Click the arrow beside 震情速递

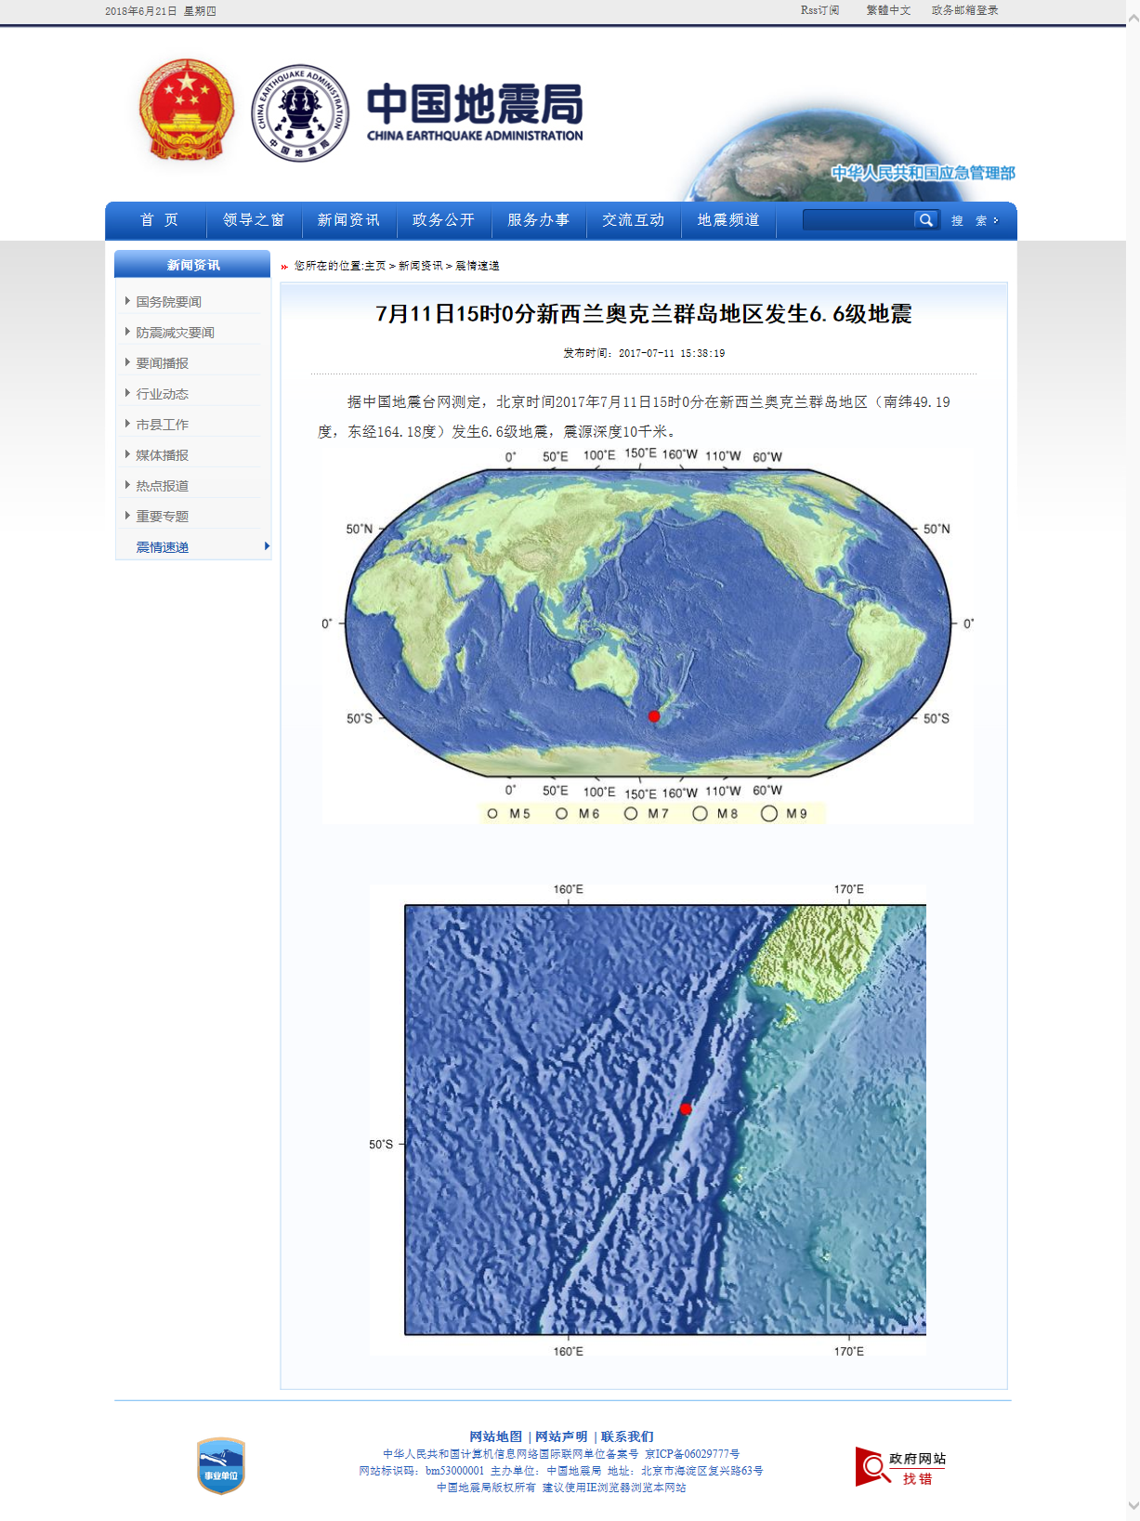(267, 546)
